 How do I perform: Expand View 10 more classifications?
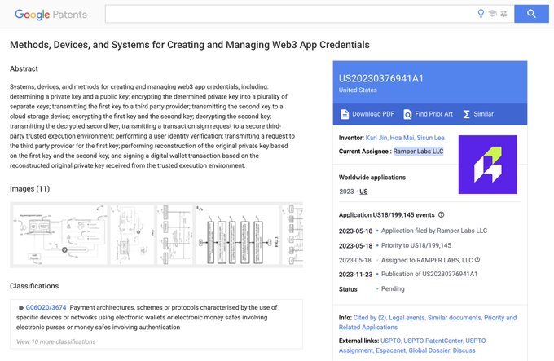[x=56, y=341]
